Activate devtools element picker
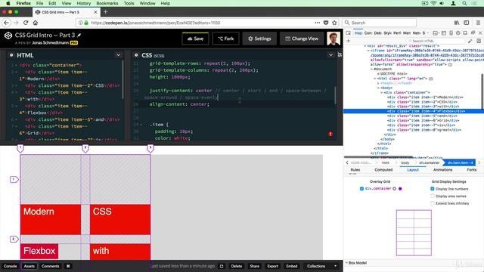This screenshot has width=484, height=272. [x=348, y=33]
